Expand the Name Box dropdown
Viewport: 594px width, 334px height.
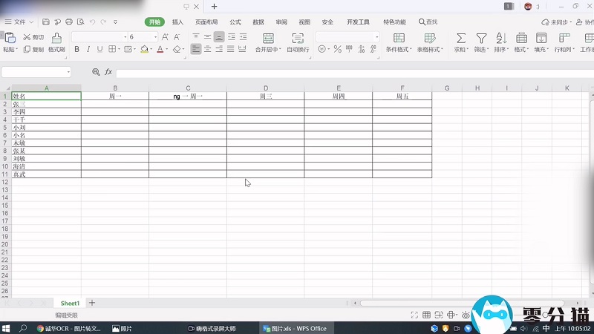69,72
